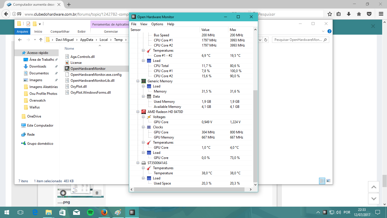Viewport: 387px width, 218px height.
Task: Open the Action Center notification icon
Action: pyautogui.click(x=377, y=212)
